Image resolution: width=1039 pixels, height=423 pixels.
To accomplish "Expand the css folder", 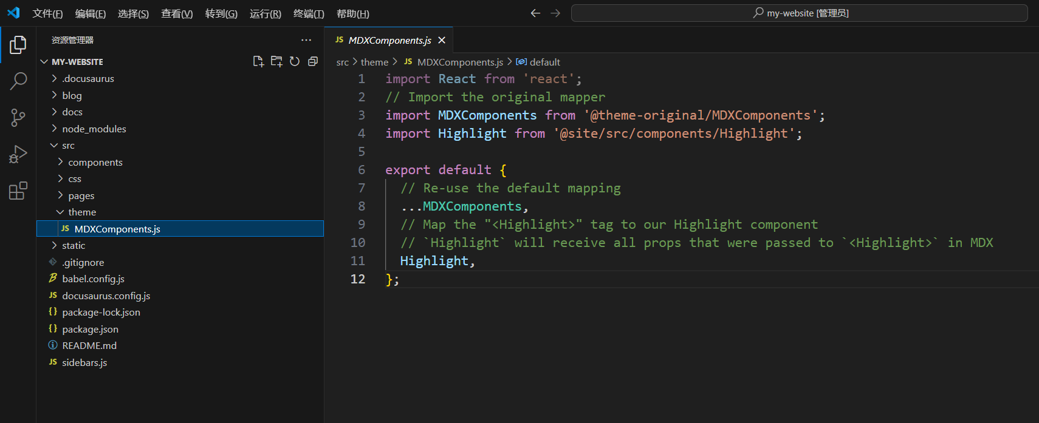I will (x=60, y=179).
